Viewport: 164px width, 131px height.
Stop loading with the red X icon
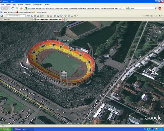pyautogui.click(x=17, y=8)
